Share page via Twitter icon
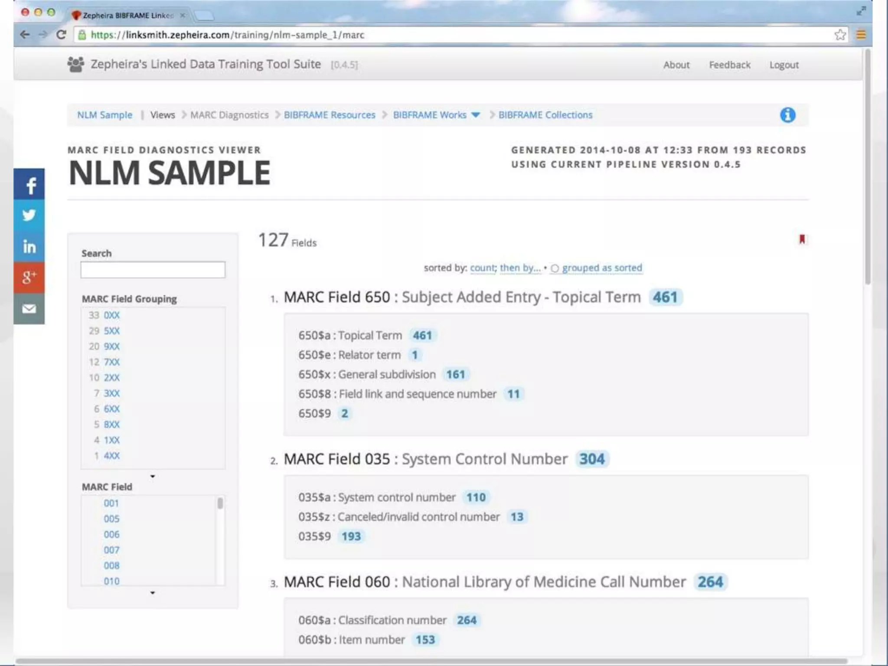 [29, 215]
